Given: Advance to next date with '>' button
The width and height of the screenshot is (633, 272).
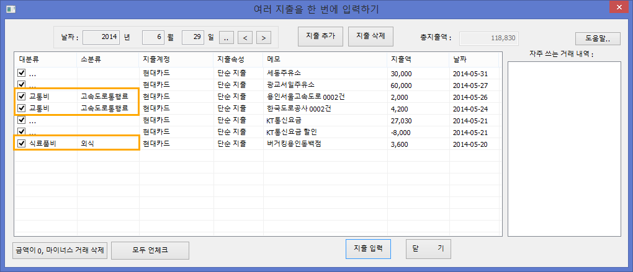Looking at the screenshot, I should pyautogui.click(x=264, y=38).
